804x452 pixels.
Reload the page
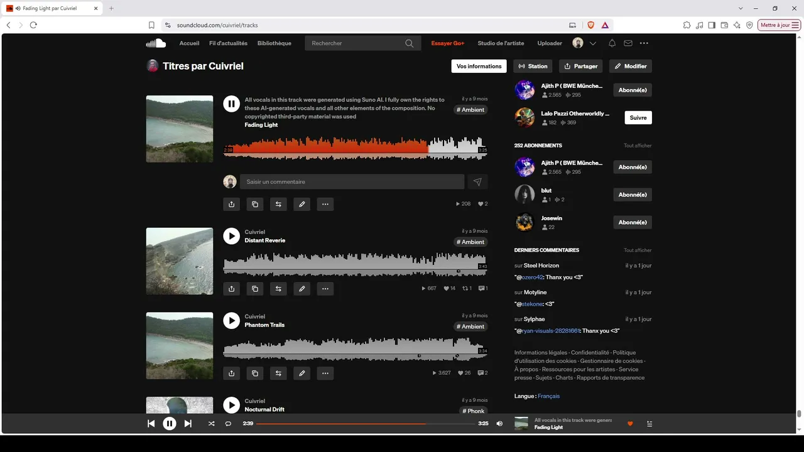tap(33, 25)
